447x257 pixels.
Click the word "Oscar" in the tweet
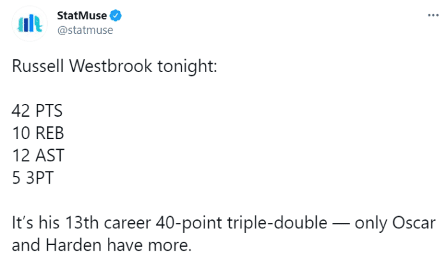[x=416, y=224]
